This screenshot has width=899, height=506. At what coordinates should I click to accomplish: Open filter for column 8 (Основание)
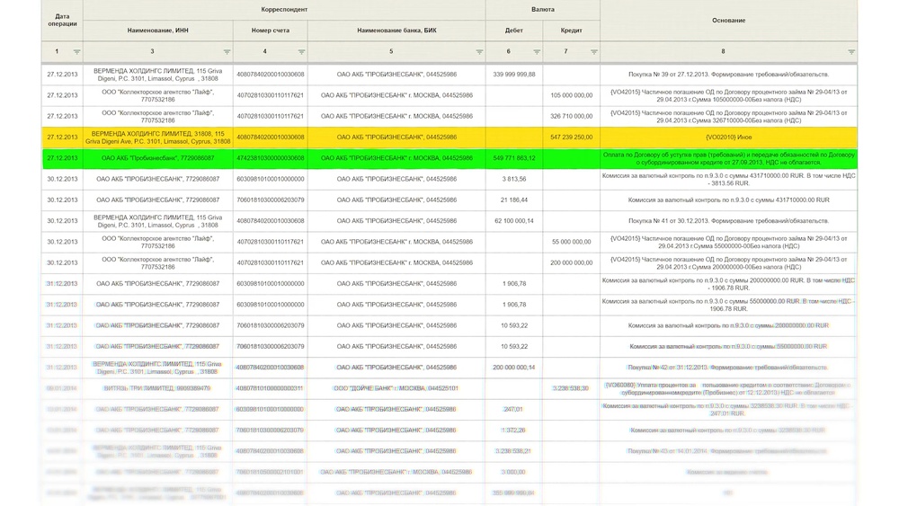tap(850, 52)
